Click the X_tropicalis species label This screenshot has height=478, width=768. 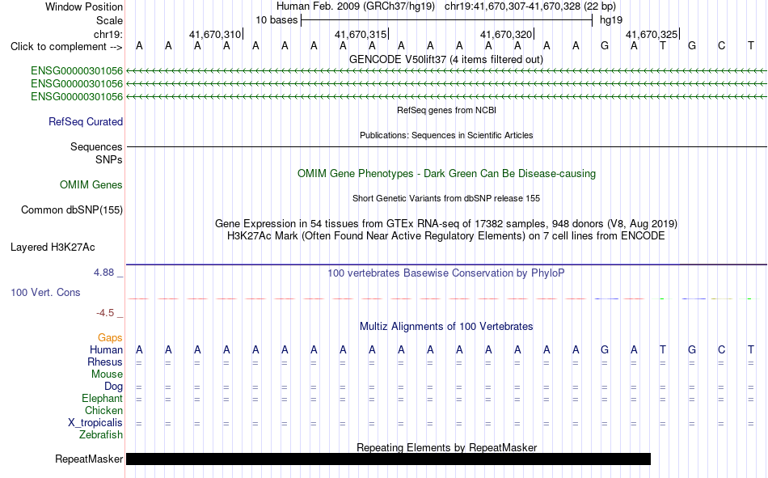[x=95, y=423]
